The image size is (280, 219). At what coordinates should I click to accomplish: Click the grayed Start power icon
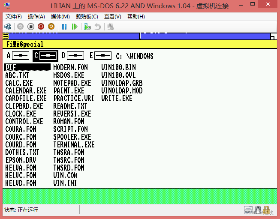click(x=20, y=27)
